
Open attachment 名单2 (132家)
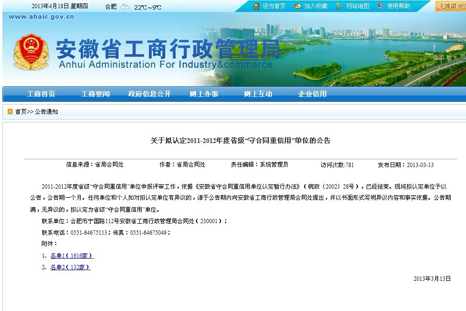[x=70, y=267]
